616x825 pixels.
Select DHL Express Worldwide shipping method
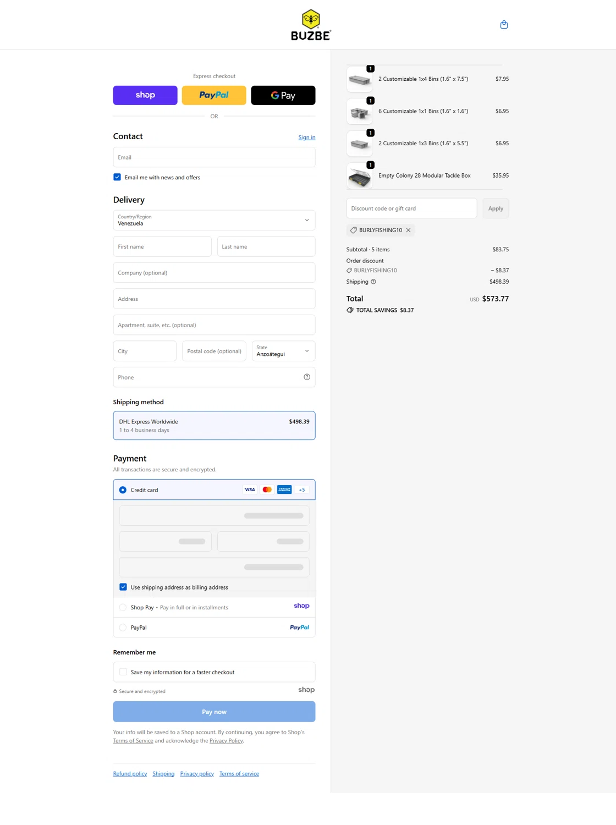214,426
